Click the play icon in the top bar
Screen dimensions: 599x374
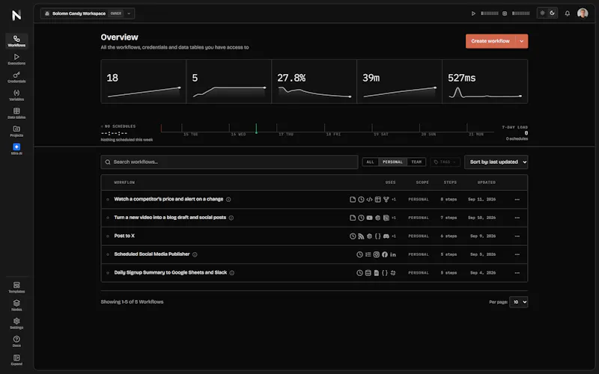pyautogui.click(x=473, y=13)
